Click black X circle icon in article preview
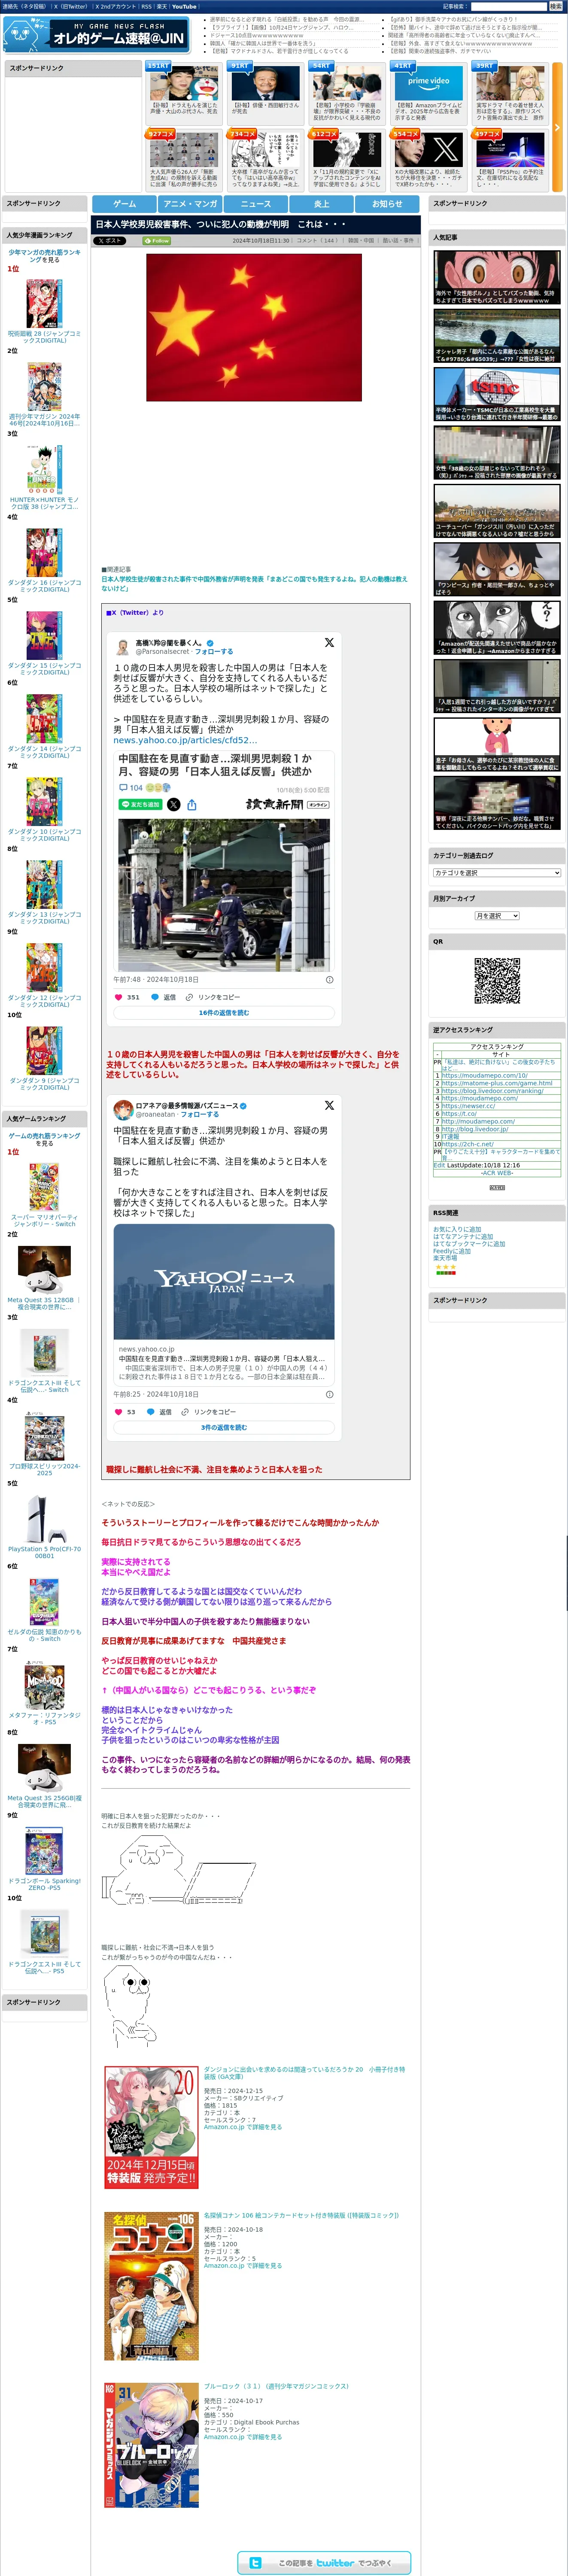This screenshot has width=568, height=2576. 174,804
